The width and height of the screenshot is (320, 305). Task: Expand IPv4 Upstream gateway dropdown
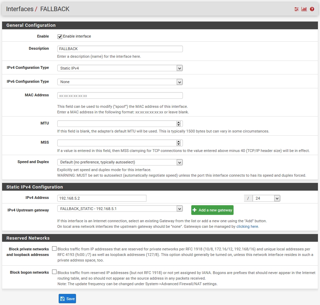coord(120,209)
